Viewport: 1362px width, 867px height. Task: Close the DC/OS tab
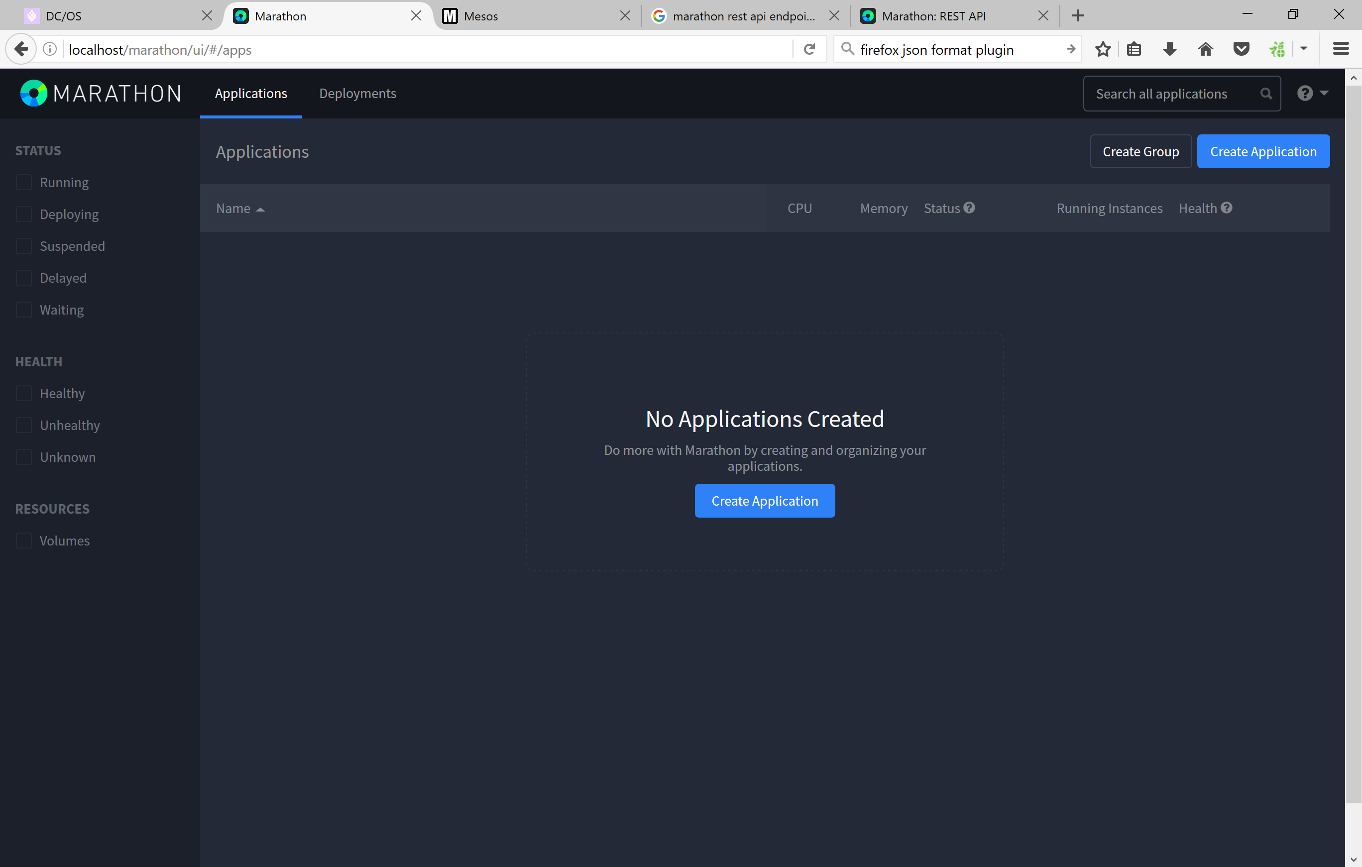207,16
